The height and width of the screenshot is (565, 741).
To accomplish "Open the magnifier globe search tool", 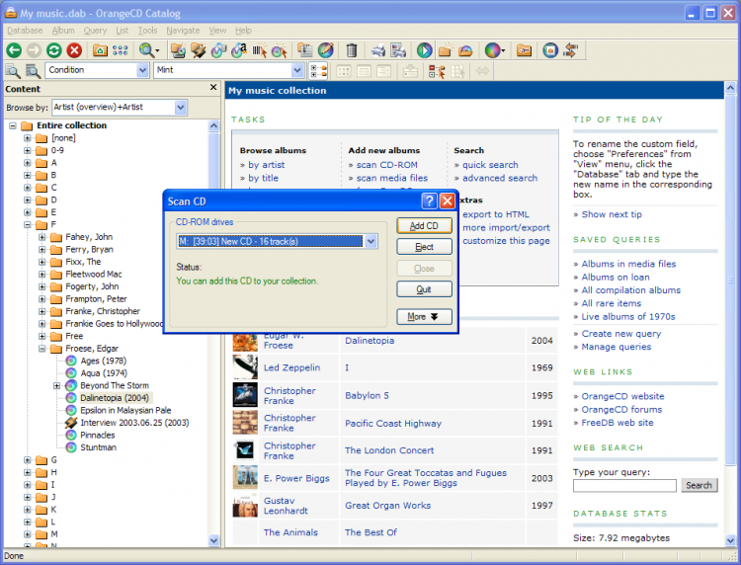I will [148, 50].
